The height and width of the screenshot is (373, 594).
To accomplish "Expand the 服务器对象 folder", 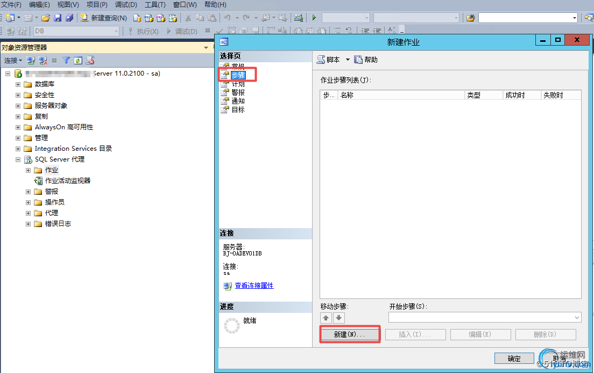I will coord(18,106).
